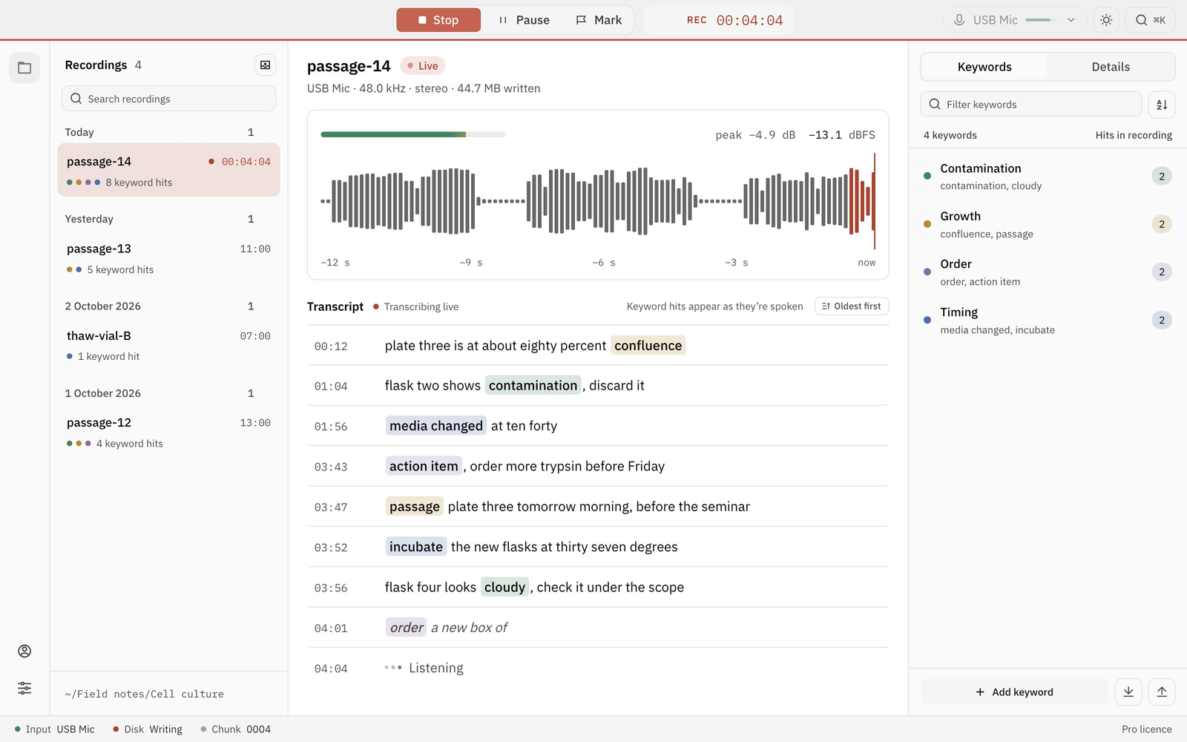Focus the Filter keywords field
This screenshot has height=742, width=1187.
(x=1031, y=105)
